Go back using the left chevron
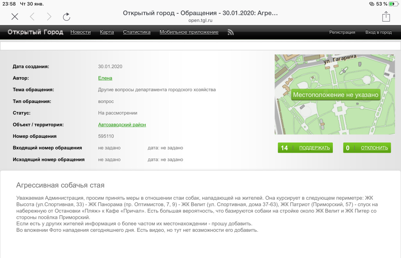401x258 pixels. [32, 16]
